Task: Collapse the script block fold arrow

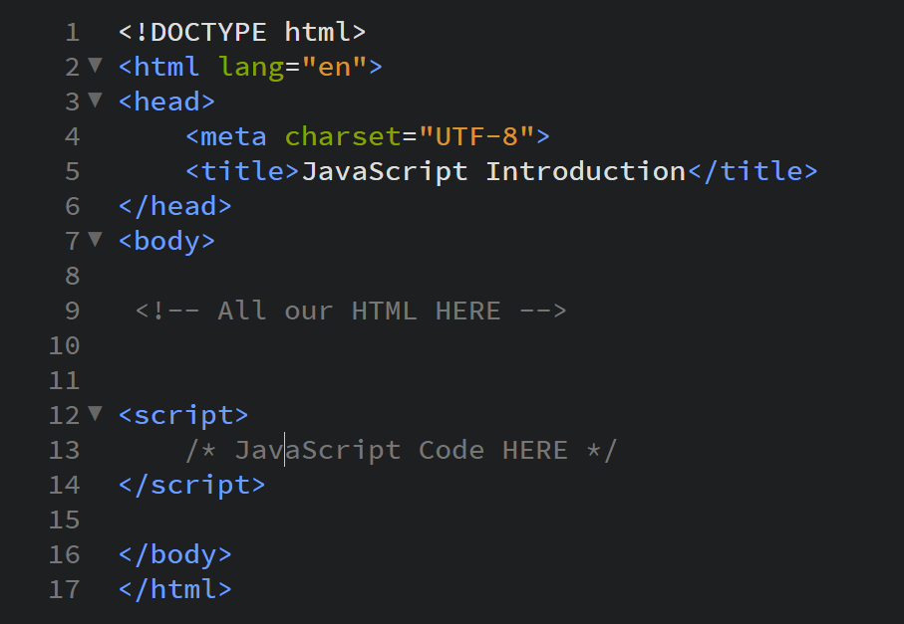Action: [93, 415]
